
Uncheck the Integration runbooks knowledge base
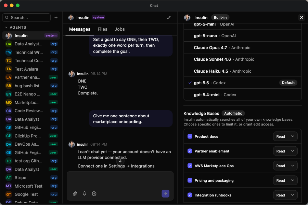pyautogui.click(x=190, y=195)
